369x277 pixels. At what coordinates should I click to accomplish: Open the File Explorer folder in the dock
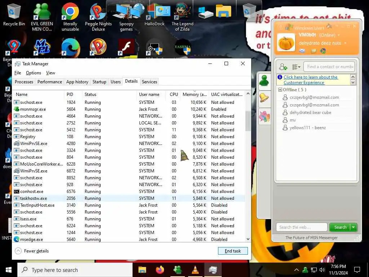[223, 11]
